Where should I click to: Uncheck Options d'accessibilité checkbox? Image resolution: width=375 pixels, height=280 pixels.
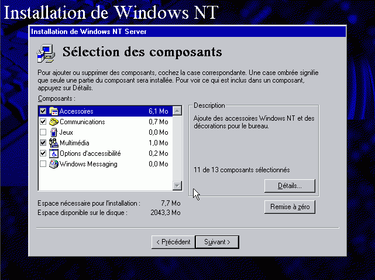(43, 153)
